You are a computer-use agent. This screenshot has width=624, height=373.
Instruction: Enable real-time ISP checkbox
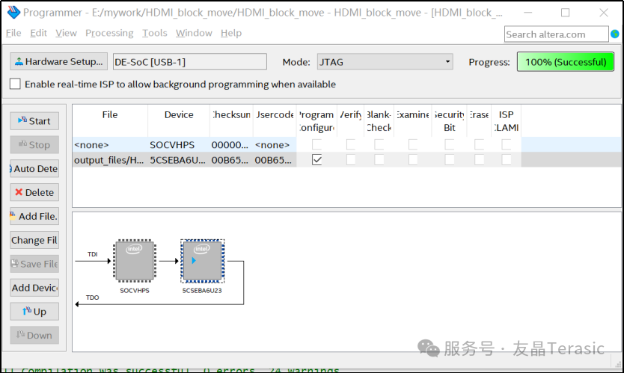[x=15, y=84]
